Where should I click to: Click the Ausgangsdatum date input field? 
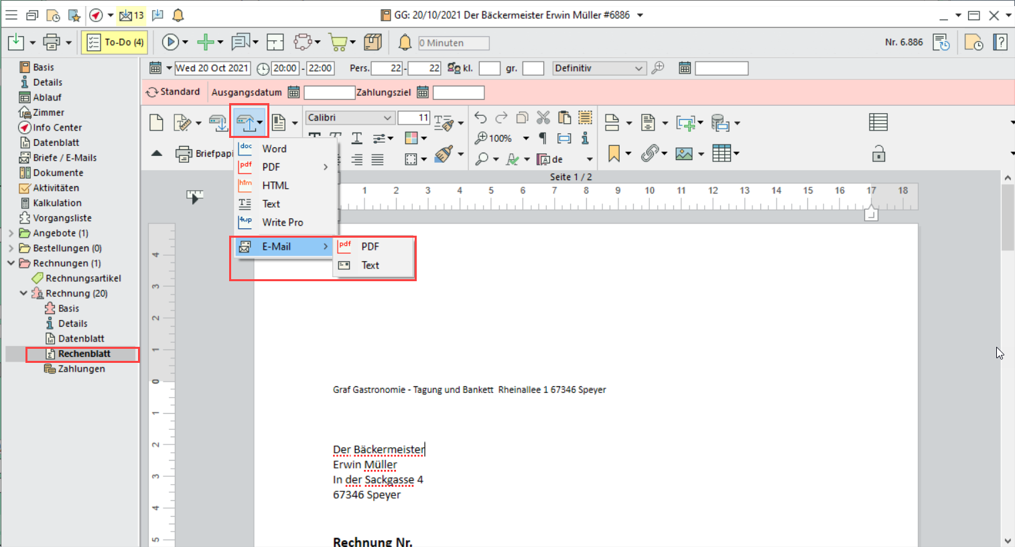(329, 92)
